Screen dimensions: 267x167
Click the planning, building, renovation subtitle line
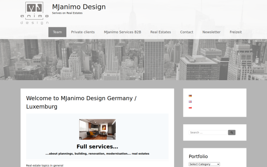click(97, 154)
